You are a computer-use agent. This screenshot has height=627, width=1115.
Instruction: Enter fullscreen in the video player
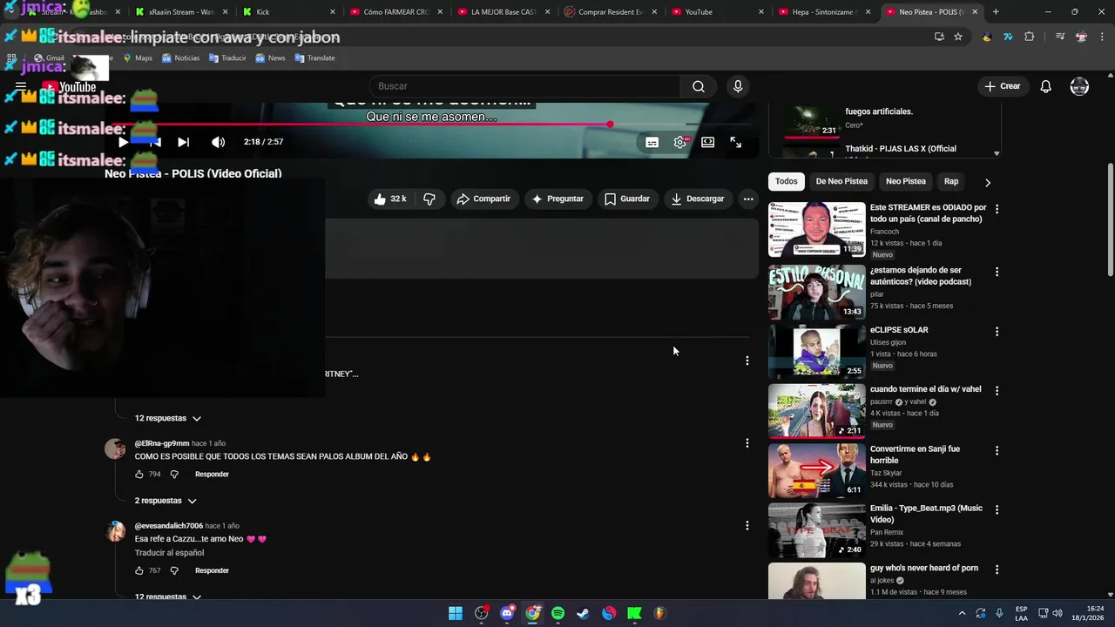point(736,142)
